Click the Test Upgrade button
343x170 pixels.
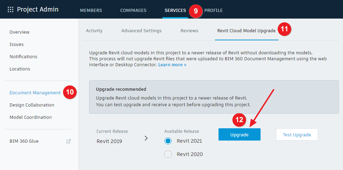tap(297, 134)
